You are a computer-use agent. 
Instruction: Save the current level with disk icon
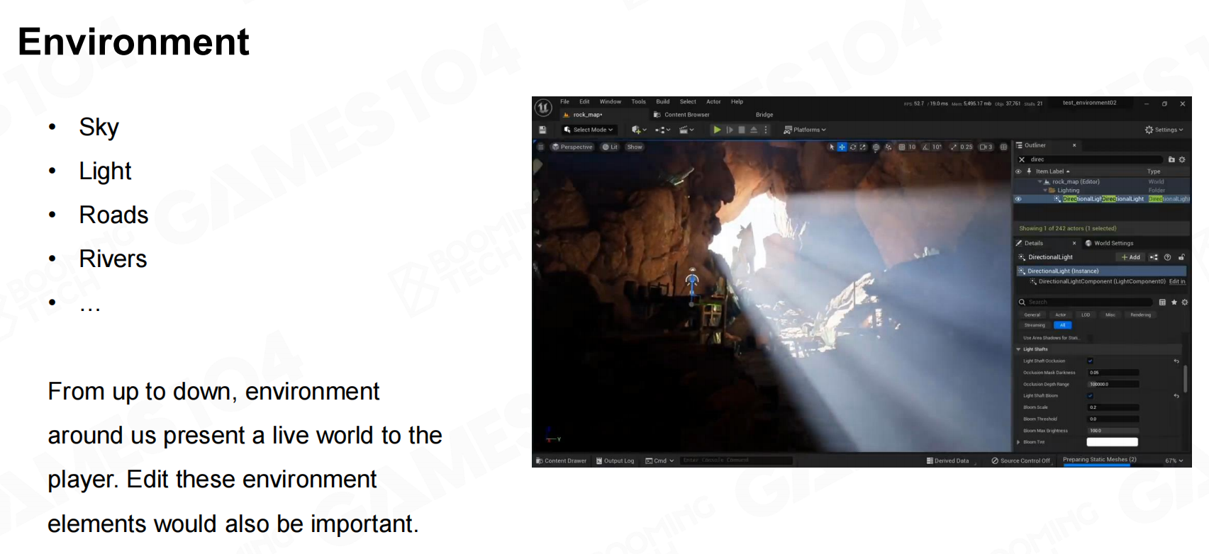(x=542, y=130)
